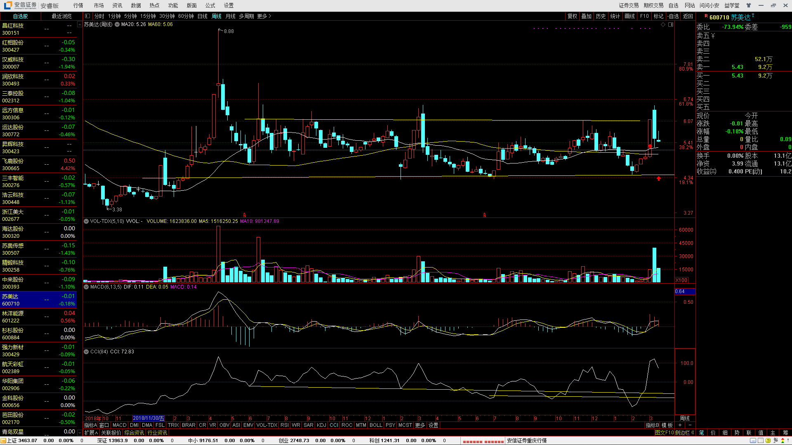Image resolution: width=792 pixels, height=445 pixels.
Task: Select the MACD indicator
Action: pyautogui.click(x=120, y=425)
